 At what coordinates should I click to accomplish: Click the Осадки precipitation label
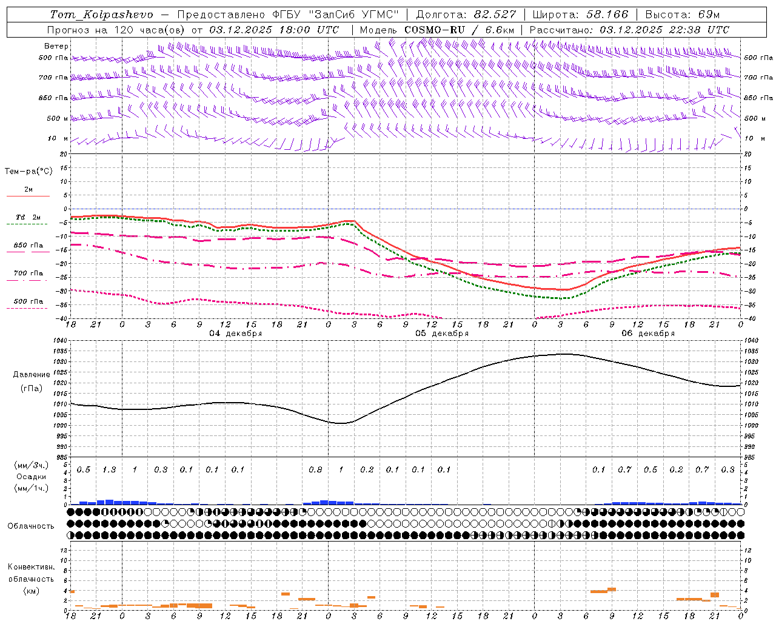pos(32,477)
